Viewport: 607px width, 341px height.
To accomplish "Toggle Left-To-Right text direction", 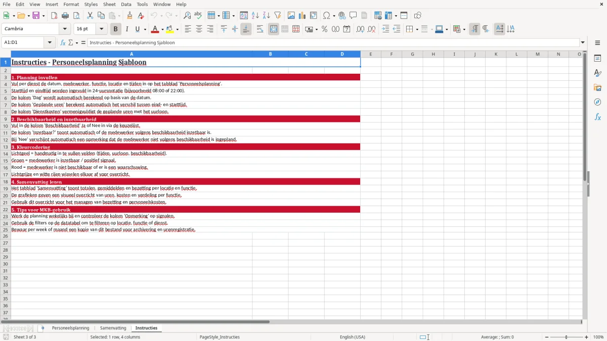I will tap(474, 29).
